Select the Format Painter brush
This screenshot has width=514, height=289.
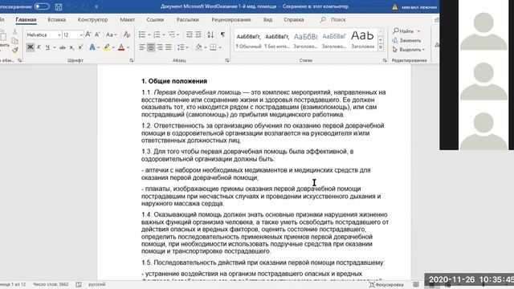click(14, 50)
